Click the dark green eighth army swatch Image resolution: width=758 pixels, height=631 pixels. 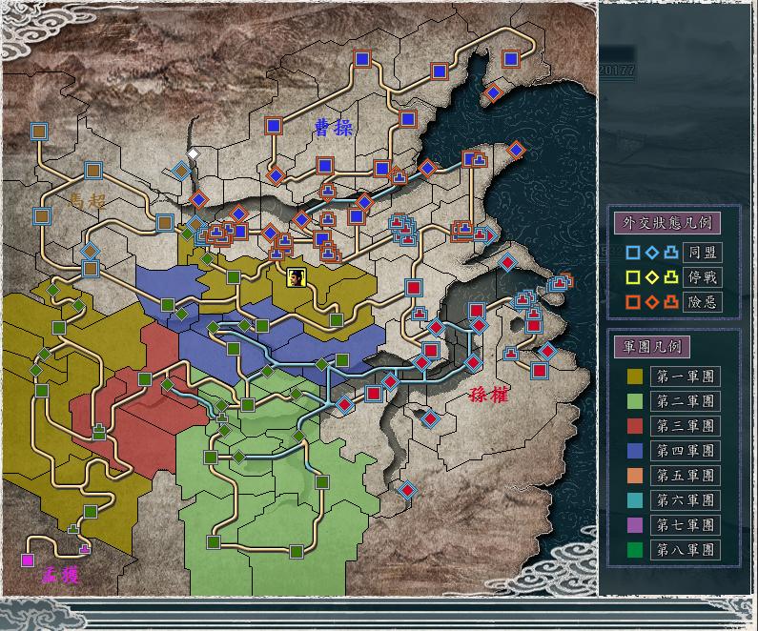click(635, 550)
